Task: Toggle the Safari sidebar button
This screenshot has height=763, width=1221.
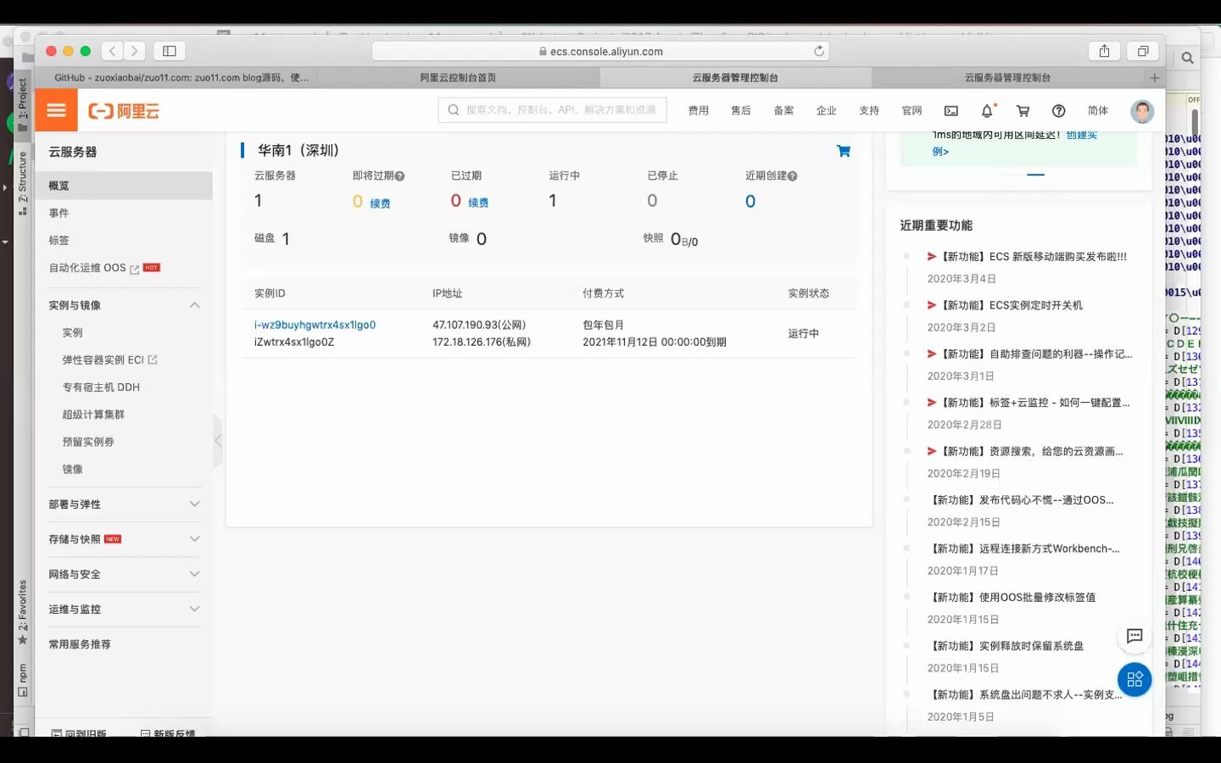Action: point(170,51)
